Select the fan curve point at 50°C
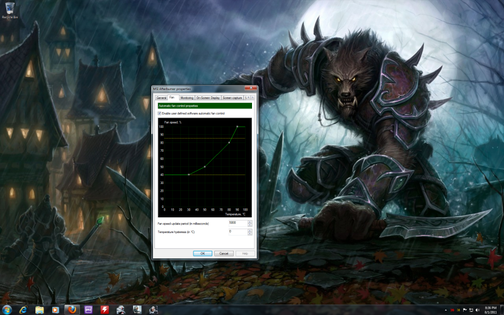The height and width of the screenshot is (315, 504). 205,166
